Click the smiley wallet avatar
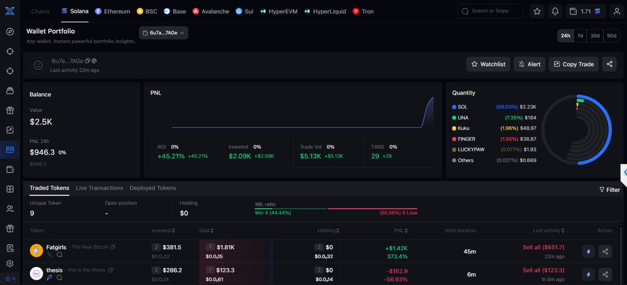627x285 pixels. [x=38, y=65]
